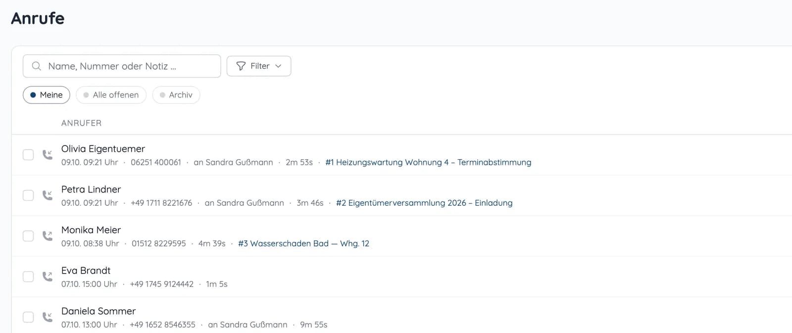Click the 07.10. 13:00 Uhr timestamp
This screenshot has height=333, width=792.
(89, 325)
